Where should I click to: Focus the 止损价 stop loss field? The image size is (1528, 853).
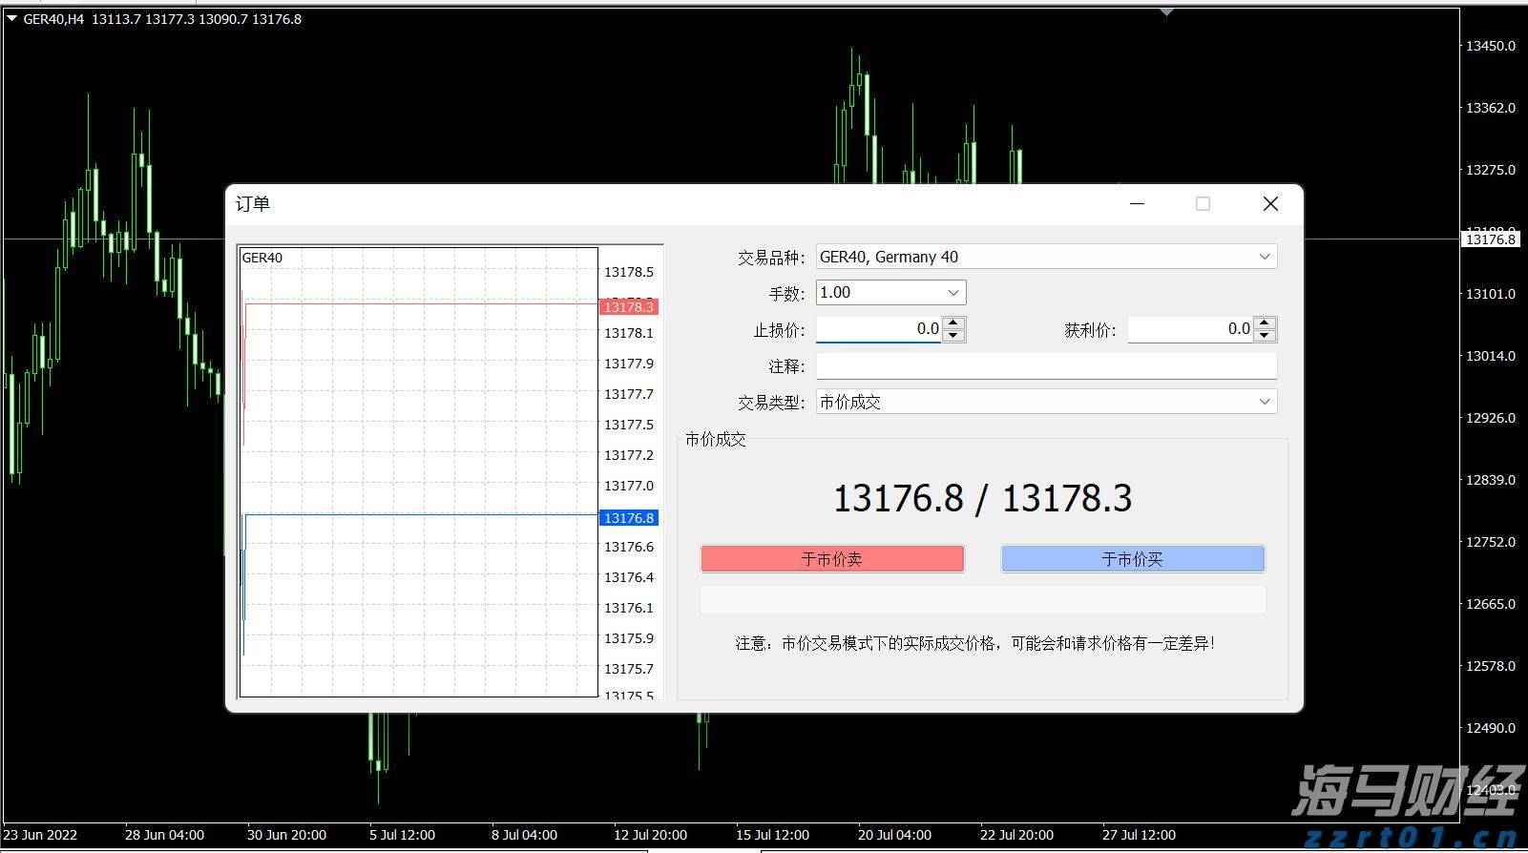pyautogui.click(x=878, y=329)
